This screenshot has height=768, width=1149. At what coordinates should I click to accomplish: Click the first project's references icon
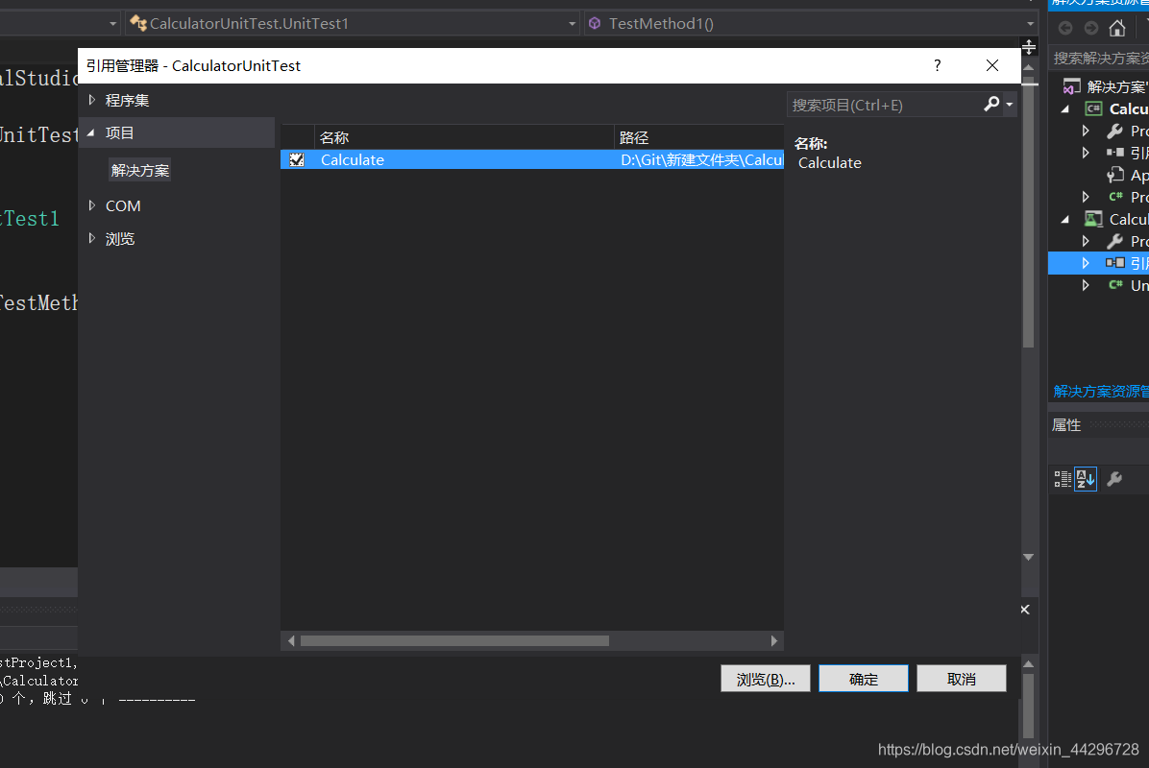point(1114,153)
